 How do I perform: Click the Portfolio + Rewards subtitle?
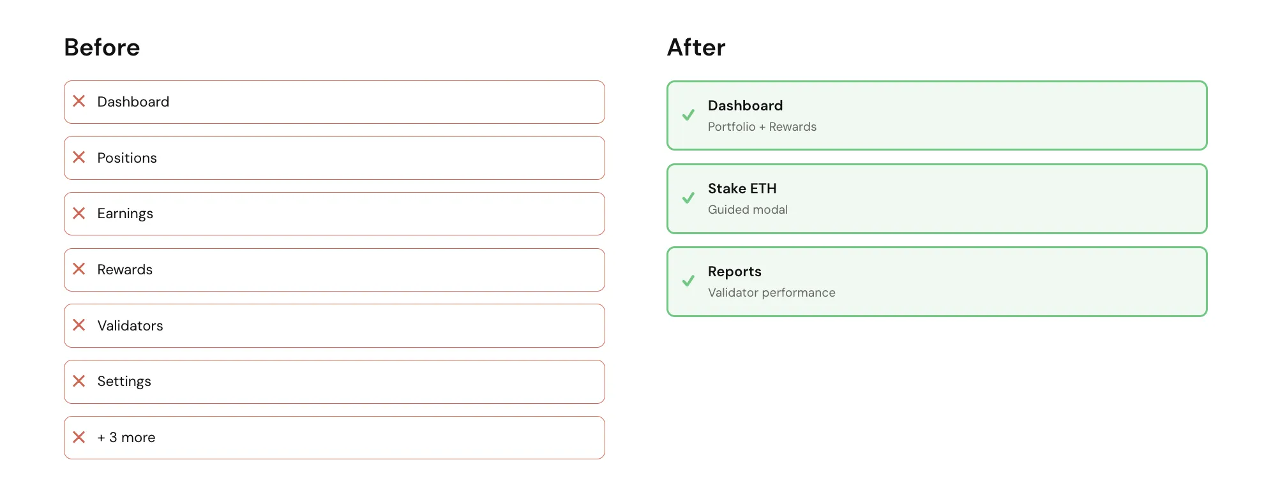(x=762, y=127)
